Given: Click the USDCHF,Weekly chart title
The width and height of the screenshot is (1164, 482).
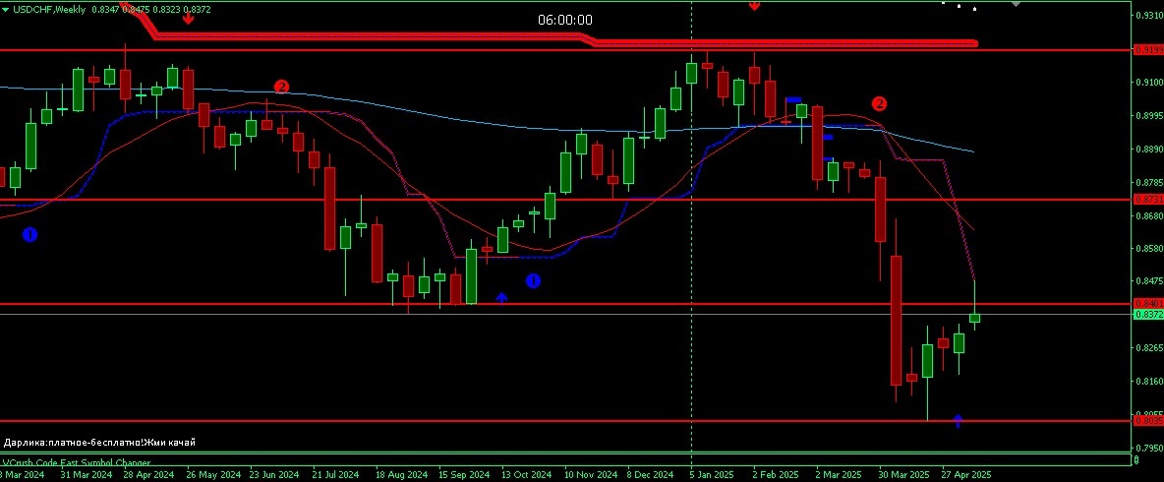Looking at the screenshot, I should pos(49,9).
